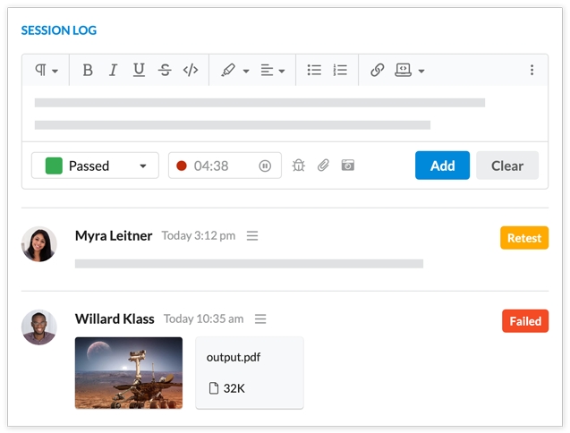This screenshot has width=570, height=433.
Task: Attach a file with the paperclip icon
Action: point(323,166)
